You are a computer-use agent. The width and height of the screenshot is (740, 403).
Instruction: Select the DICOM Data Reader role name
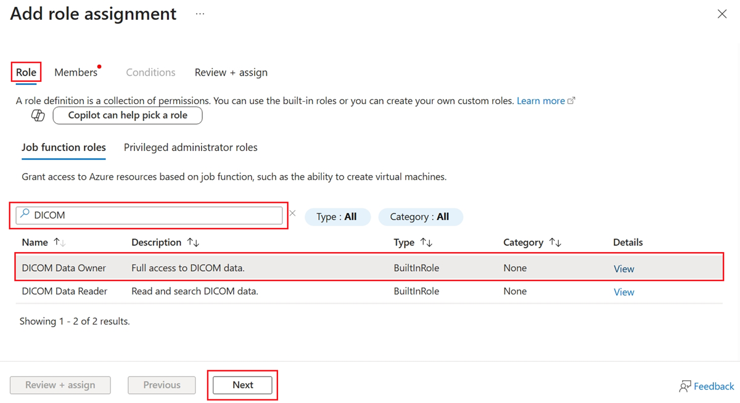tap(64, 291)
